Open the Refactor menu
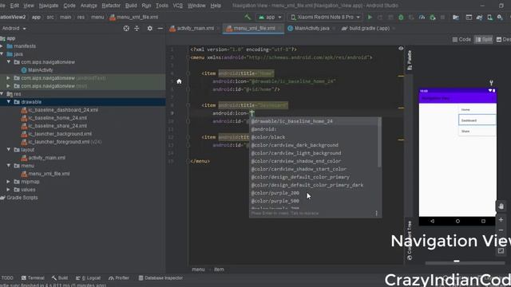Viewport: 511px width, 287px height. tap(111, 6)
